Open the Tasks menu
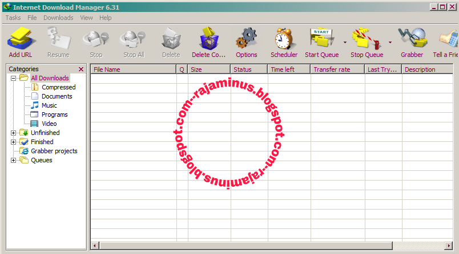Viewport: 459px width, 254px height. click(x=13, y=18)
